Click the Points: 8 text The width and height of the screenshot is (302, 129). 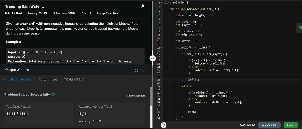click(x=86, y=13)
